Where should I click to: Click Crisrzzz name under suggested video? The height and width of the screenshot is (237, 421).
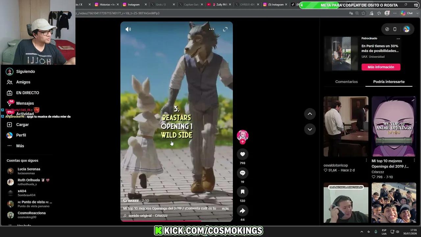378,172
